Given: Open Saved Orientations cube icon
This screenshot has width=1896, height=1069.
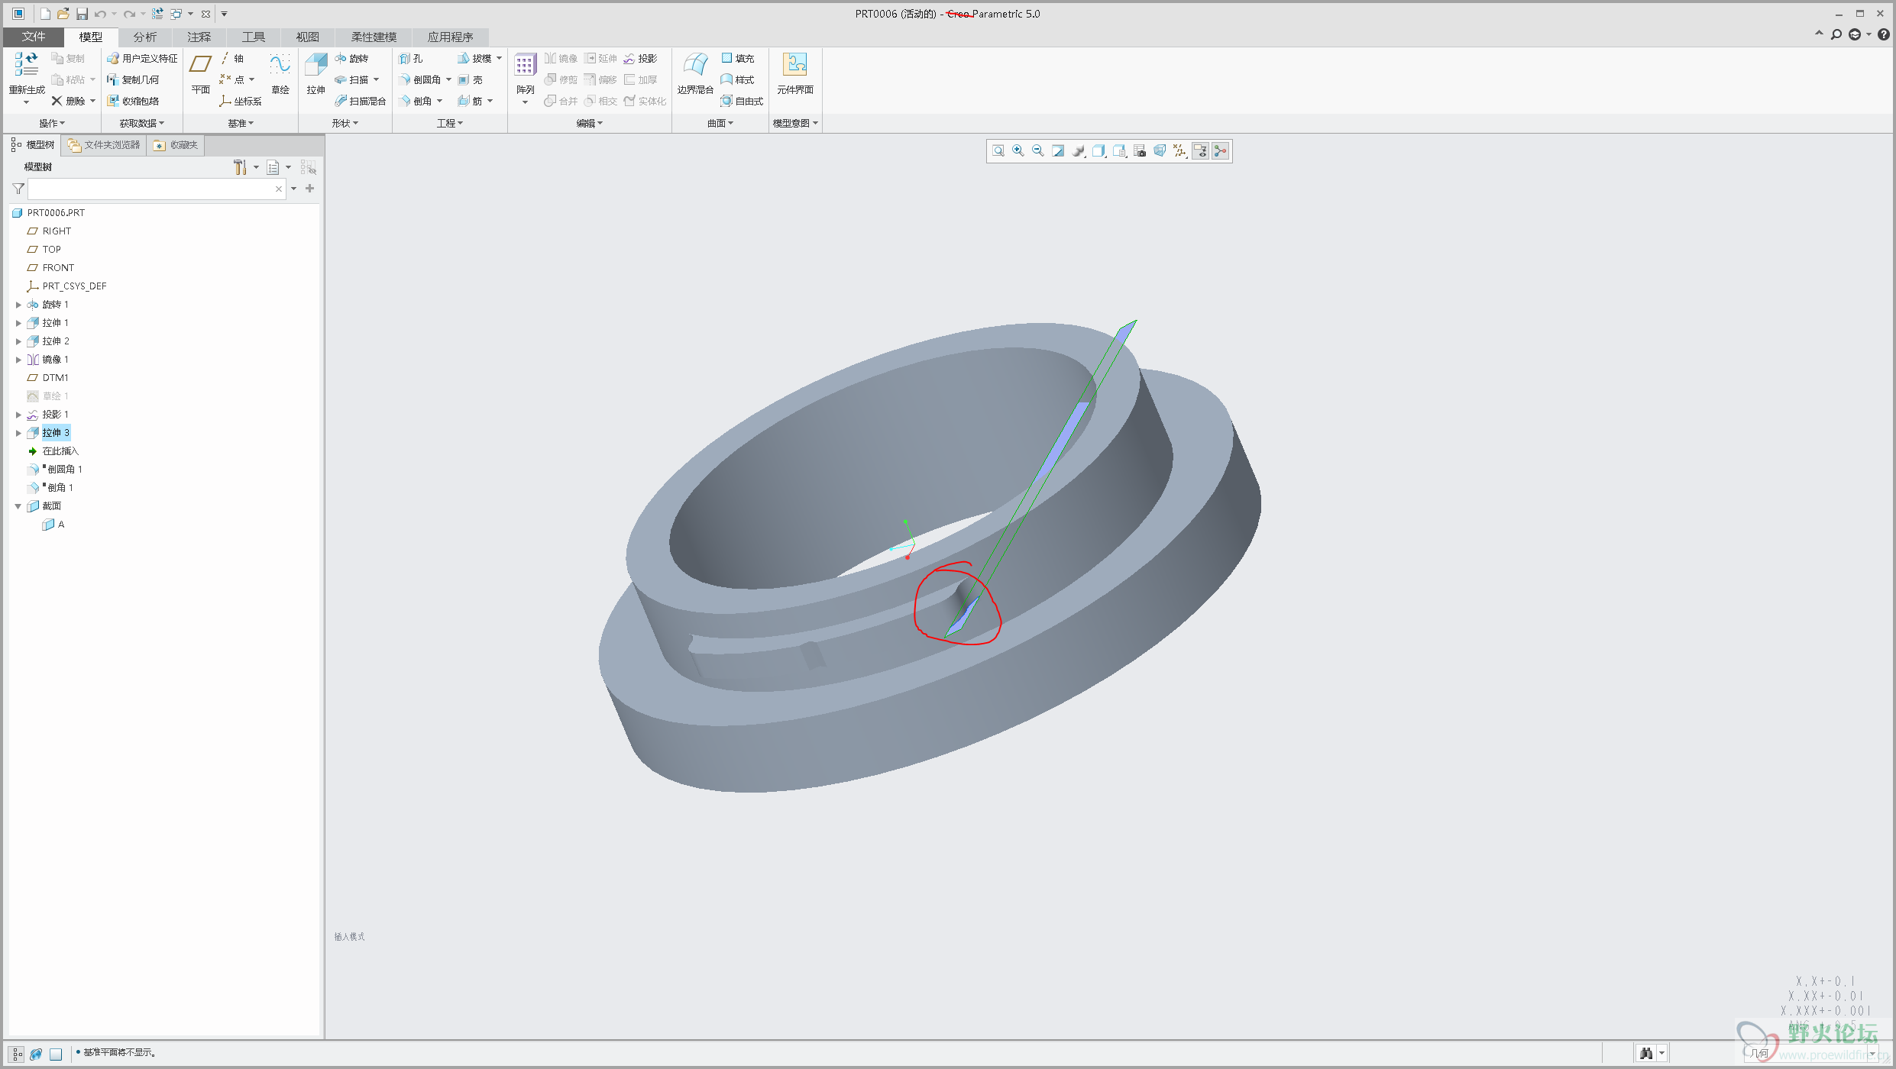Looking at the screenshot, I should [x=1119, y=151].
